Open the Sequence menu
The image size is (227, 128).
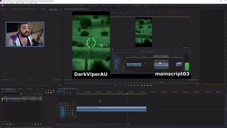(12, 3)
